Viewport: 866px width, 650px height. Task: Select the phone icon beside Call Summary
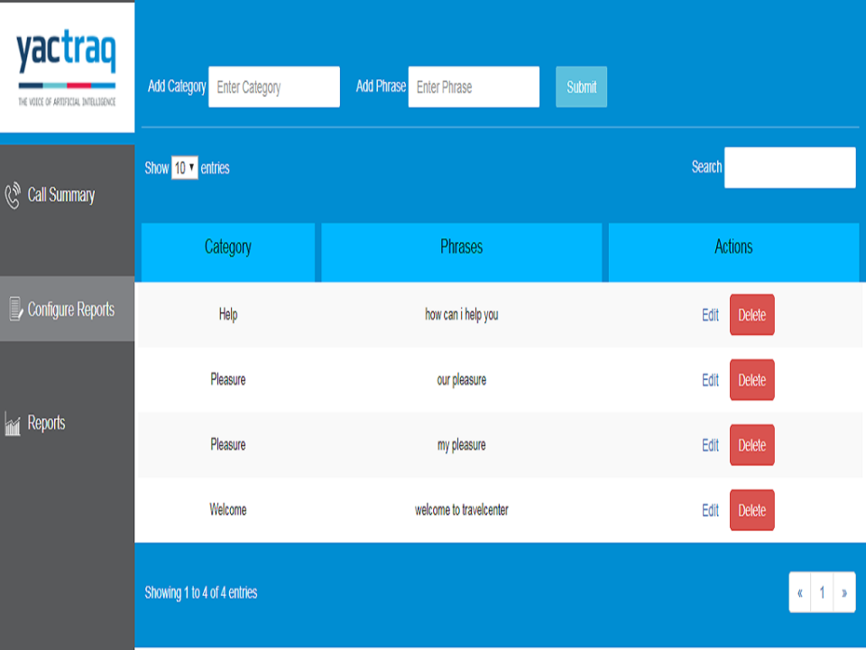14,193
